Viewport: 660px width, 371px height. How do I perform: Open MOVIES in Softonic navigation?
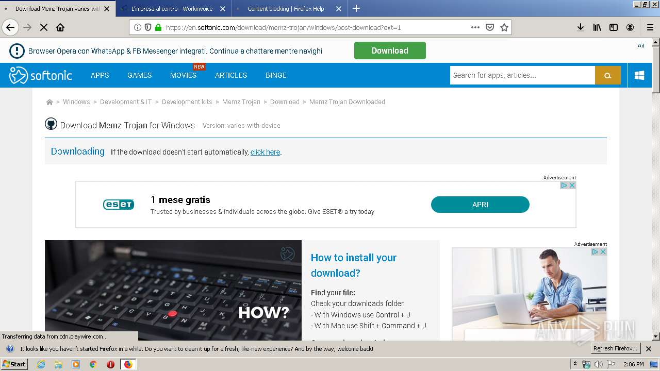point(183,75)
